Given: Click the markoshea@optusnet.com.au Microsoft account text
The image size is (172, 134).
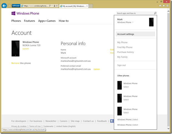Looking at the screenshot, I should click(x=76, y=61).
